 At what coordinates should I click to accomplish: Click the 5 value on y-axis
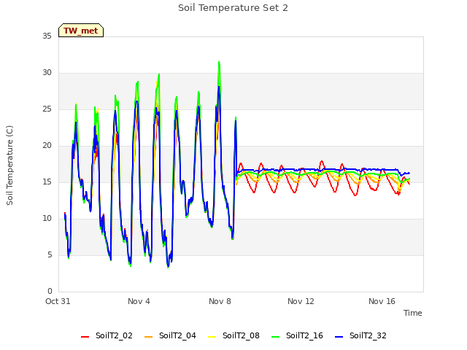(50, 255)
